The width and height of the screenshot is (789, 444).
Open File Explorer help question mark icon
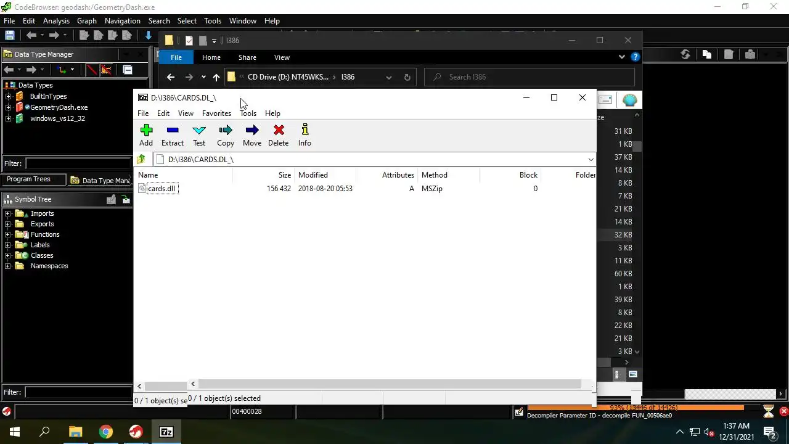point(636,57)
